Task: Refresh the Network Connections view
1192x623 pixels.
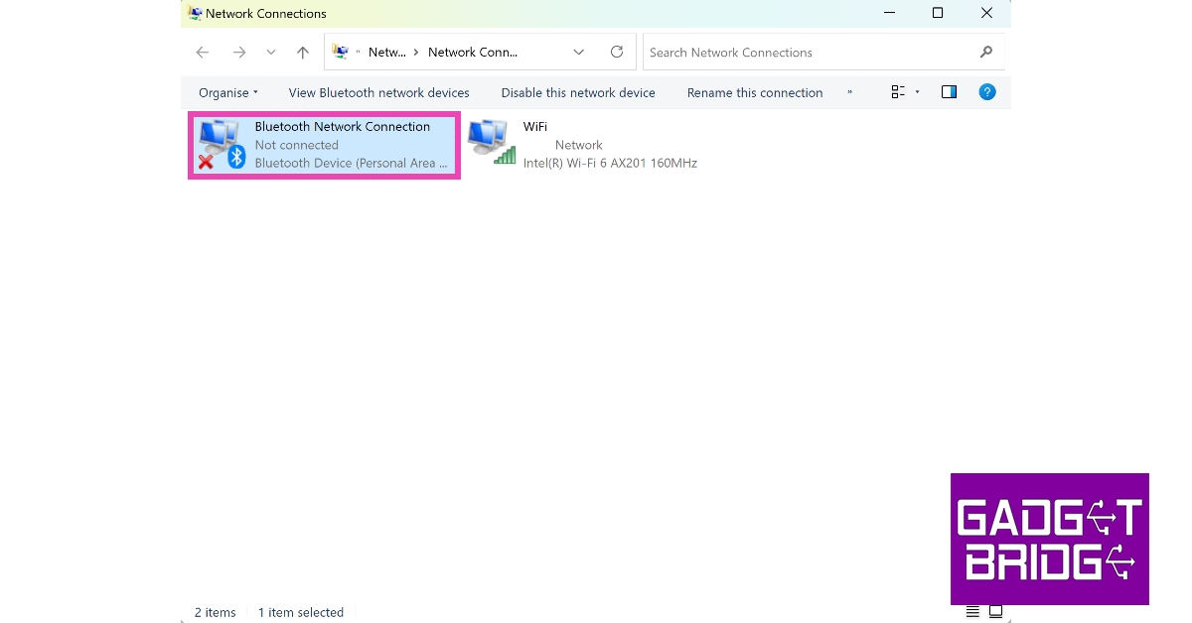Action: [x=617, y=52]
